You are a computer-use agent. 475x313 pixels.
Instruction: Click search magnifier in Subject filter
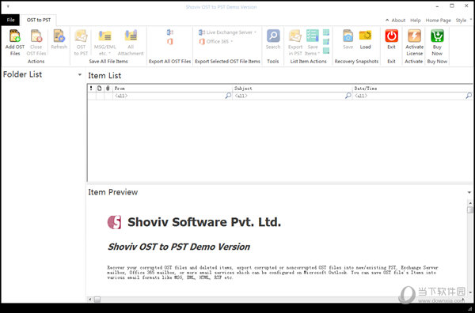click(x=348, y=96)
